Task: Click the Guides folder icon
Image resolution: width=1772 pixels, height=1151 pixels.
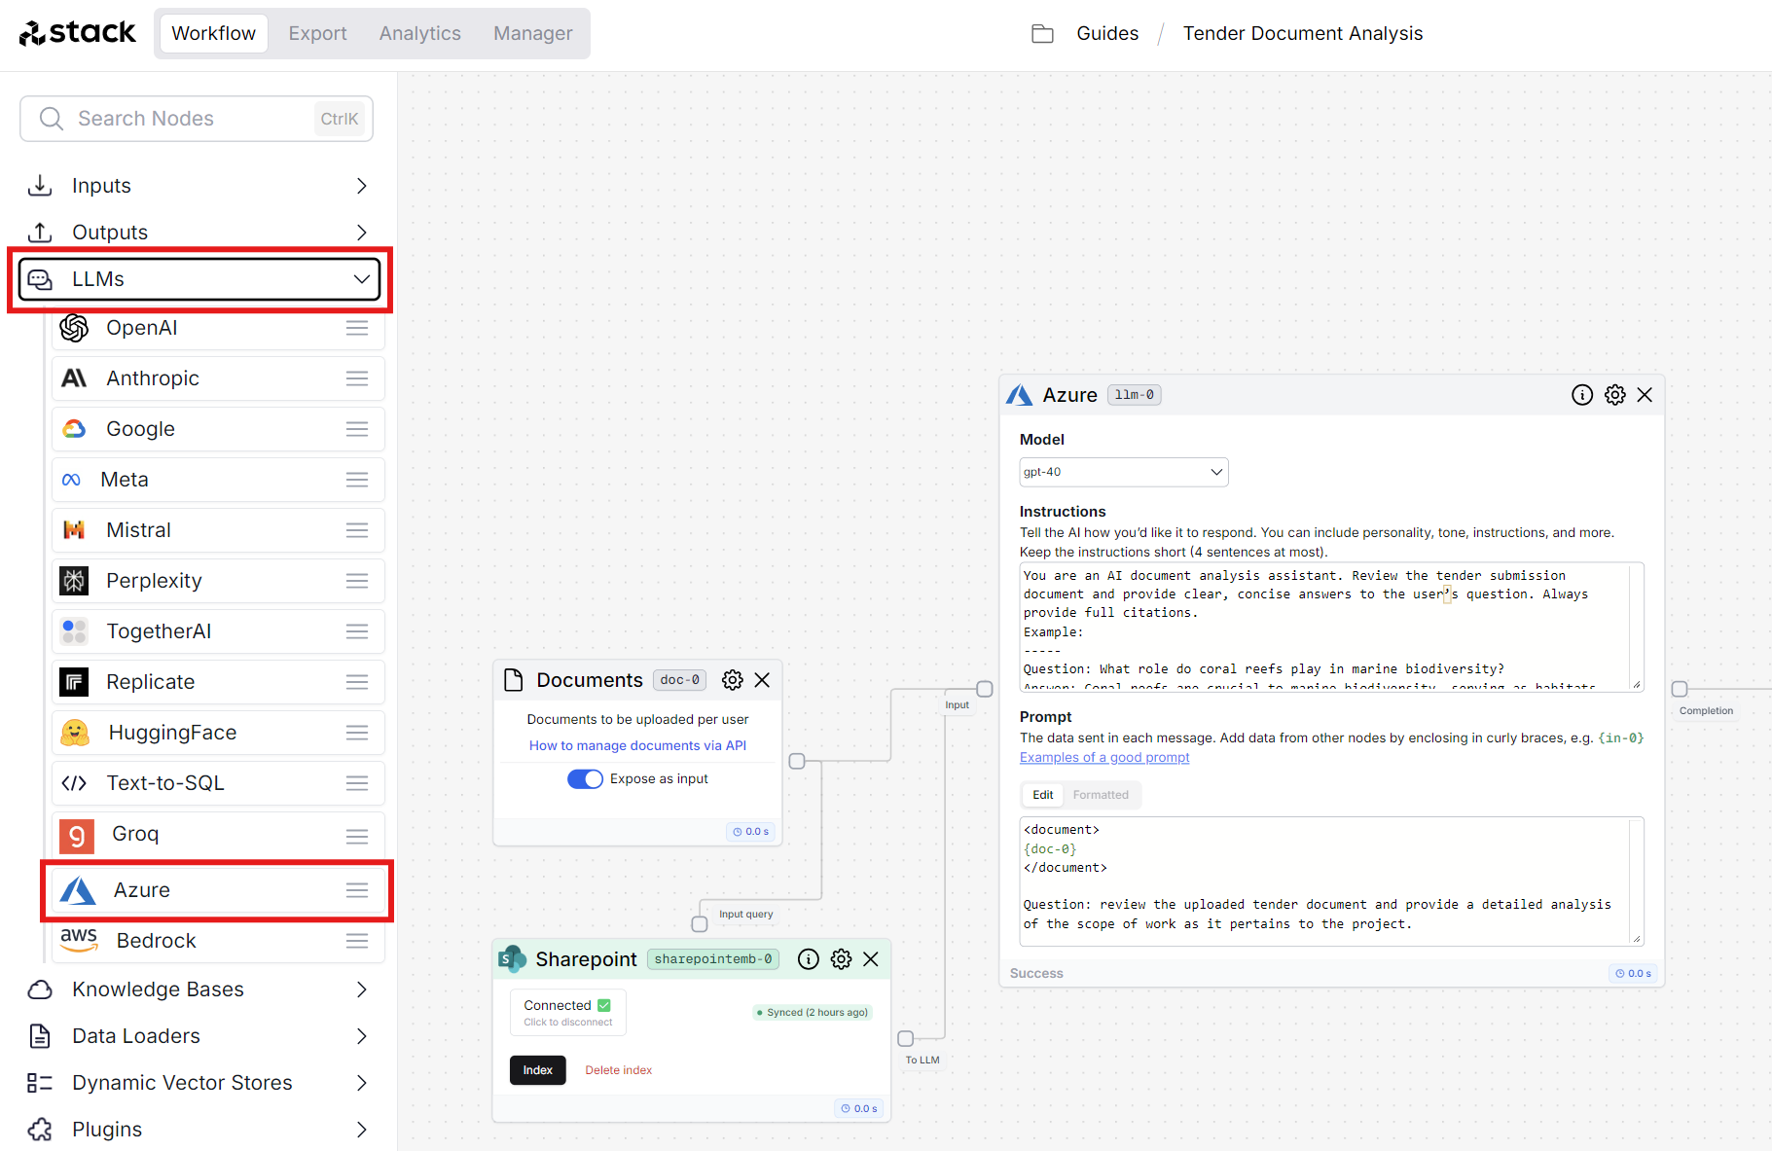Action: pyautogui.click(x=1042, y=34)
